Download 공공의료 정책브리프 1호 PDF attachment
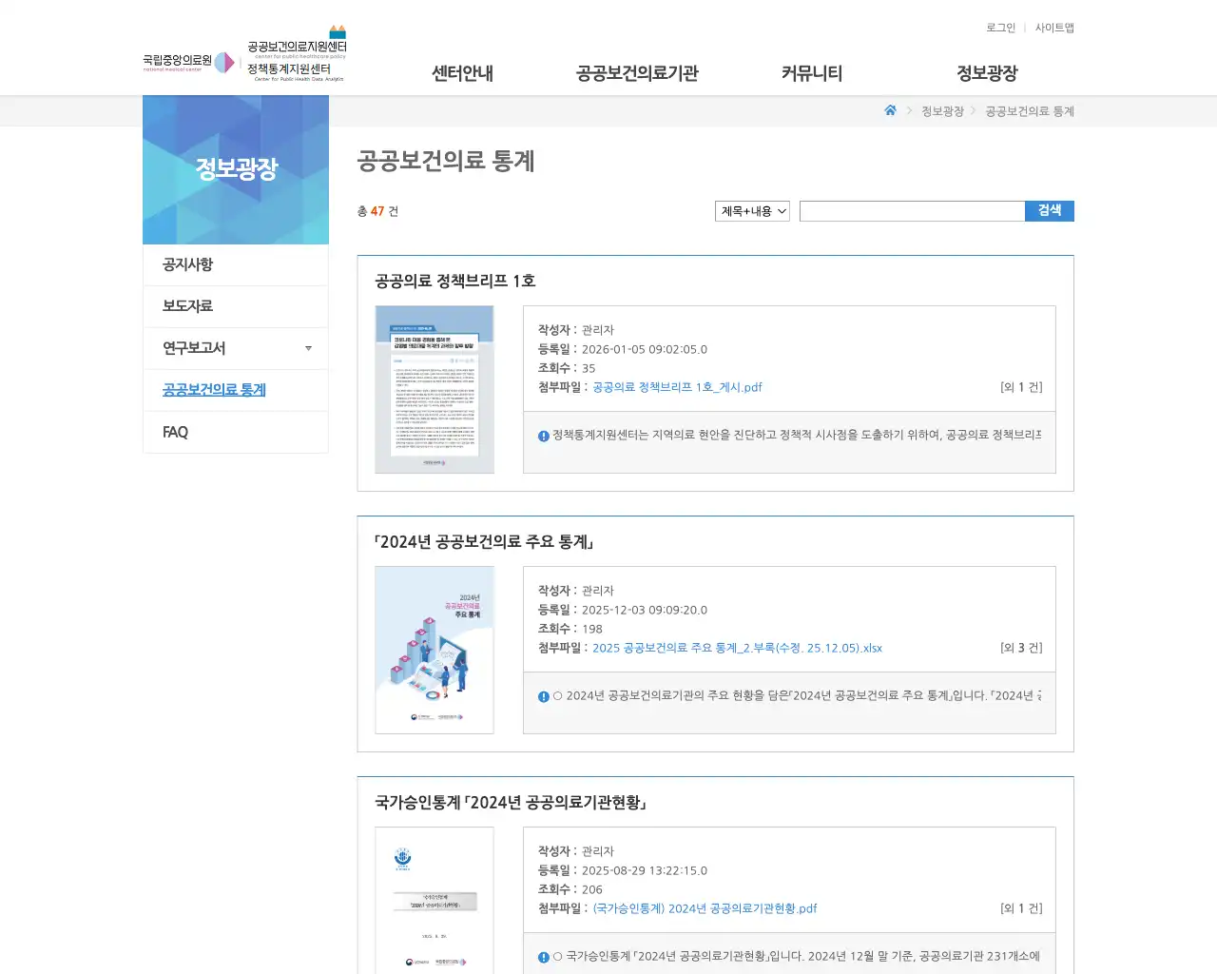 coord(675,387)
